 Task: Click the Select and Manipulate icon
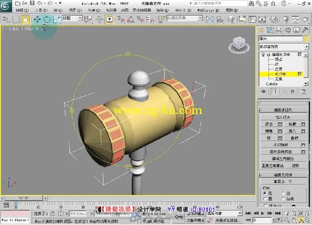coord(99,20)
